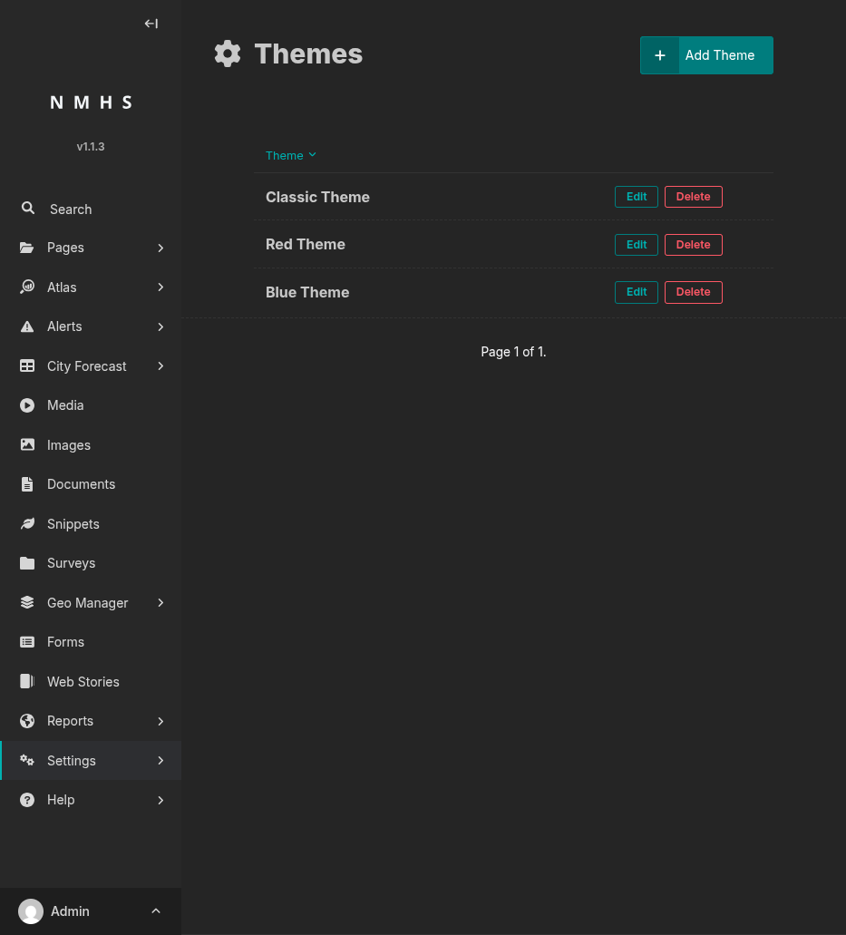846x935 pixels.
Task: Open the Forms menu item
Action: 91,641
